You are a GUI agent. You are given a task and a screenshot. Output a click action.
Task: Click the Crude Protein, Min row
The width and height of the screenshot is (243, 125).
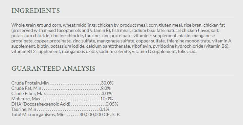click(x=62, y=83)
